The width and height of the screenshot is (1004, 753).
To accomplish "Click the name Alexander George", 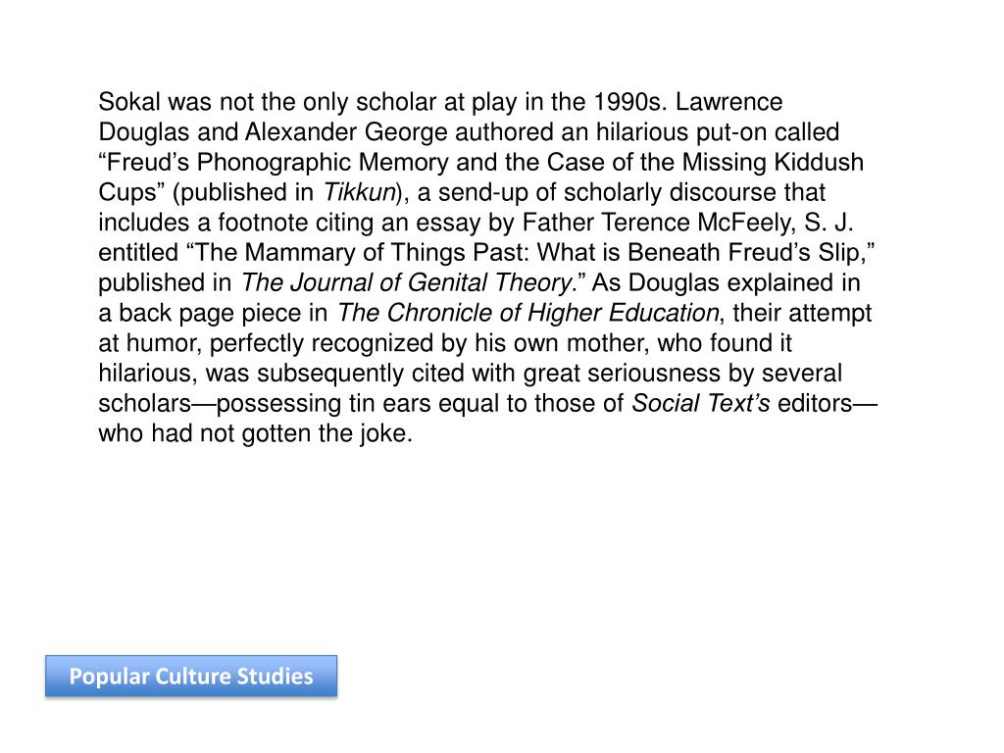I will click(346, 132).
